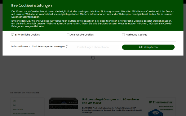Open the IP-Streaming-Lösungen article headline

[110, 101]
